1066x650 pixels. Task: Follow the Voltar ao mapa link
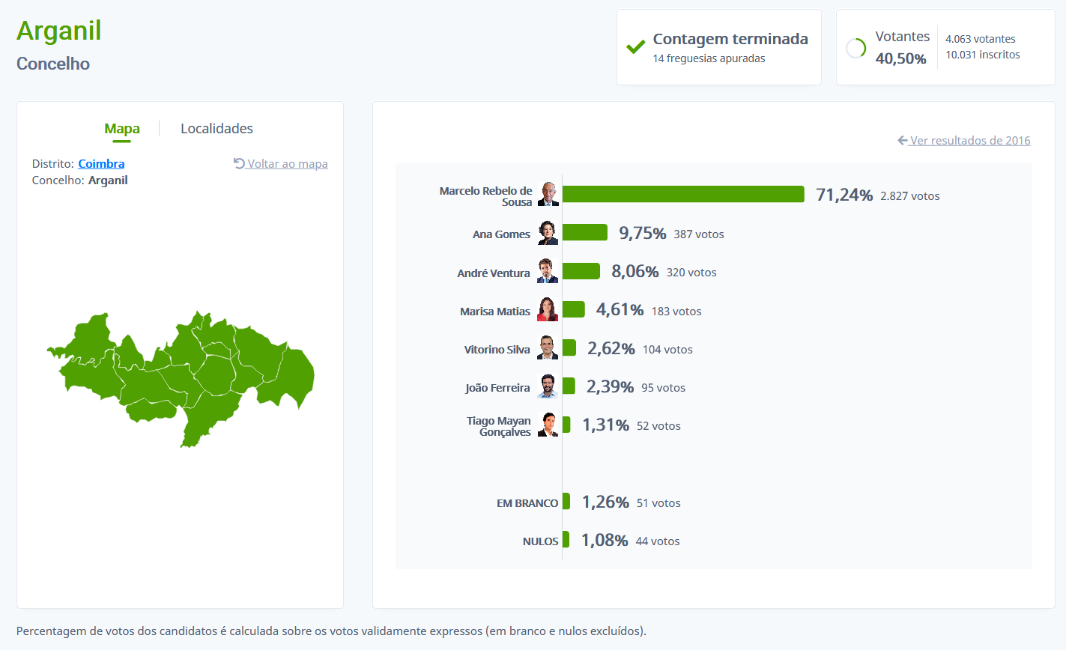click(288, 163)
